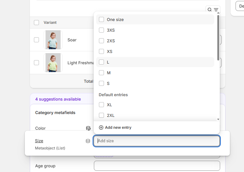Click the Age group label
This screenshot has width=244, height=172.
pyautogui.click(x=45, y=166)
